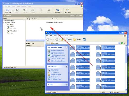The width and height of the screenshot is (129, 96).
Task: Click scroll-down arrow in Temp file list
Action: [x=126, y=90]
